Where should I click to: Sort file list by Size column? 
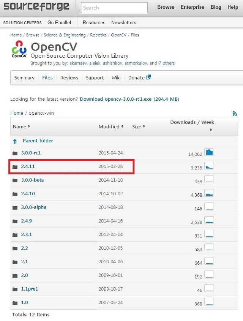tap(139, 127)
